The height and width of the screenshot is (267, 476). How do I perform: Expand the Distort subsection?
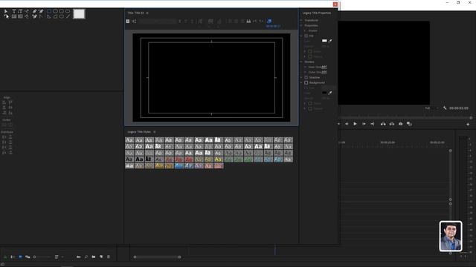305,30
